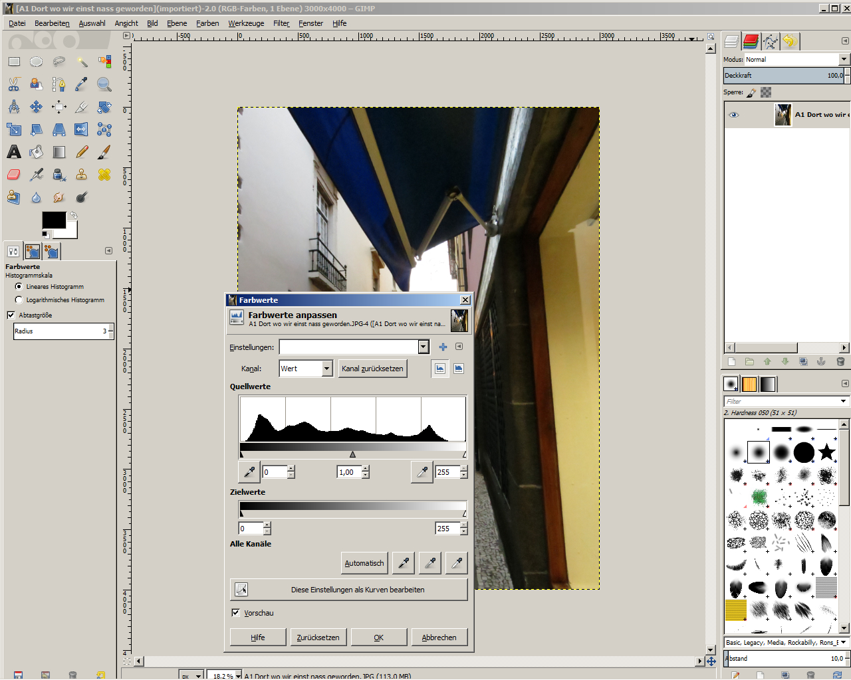
Task: Select the Move tool
Action: 37,107
